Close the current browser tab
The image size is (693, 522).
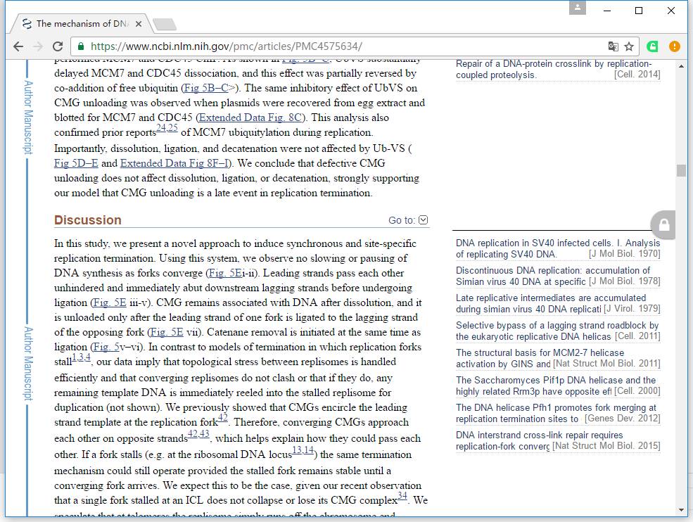coord(139,23)
